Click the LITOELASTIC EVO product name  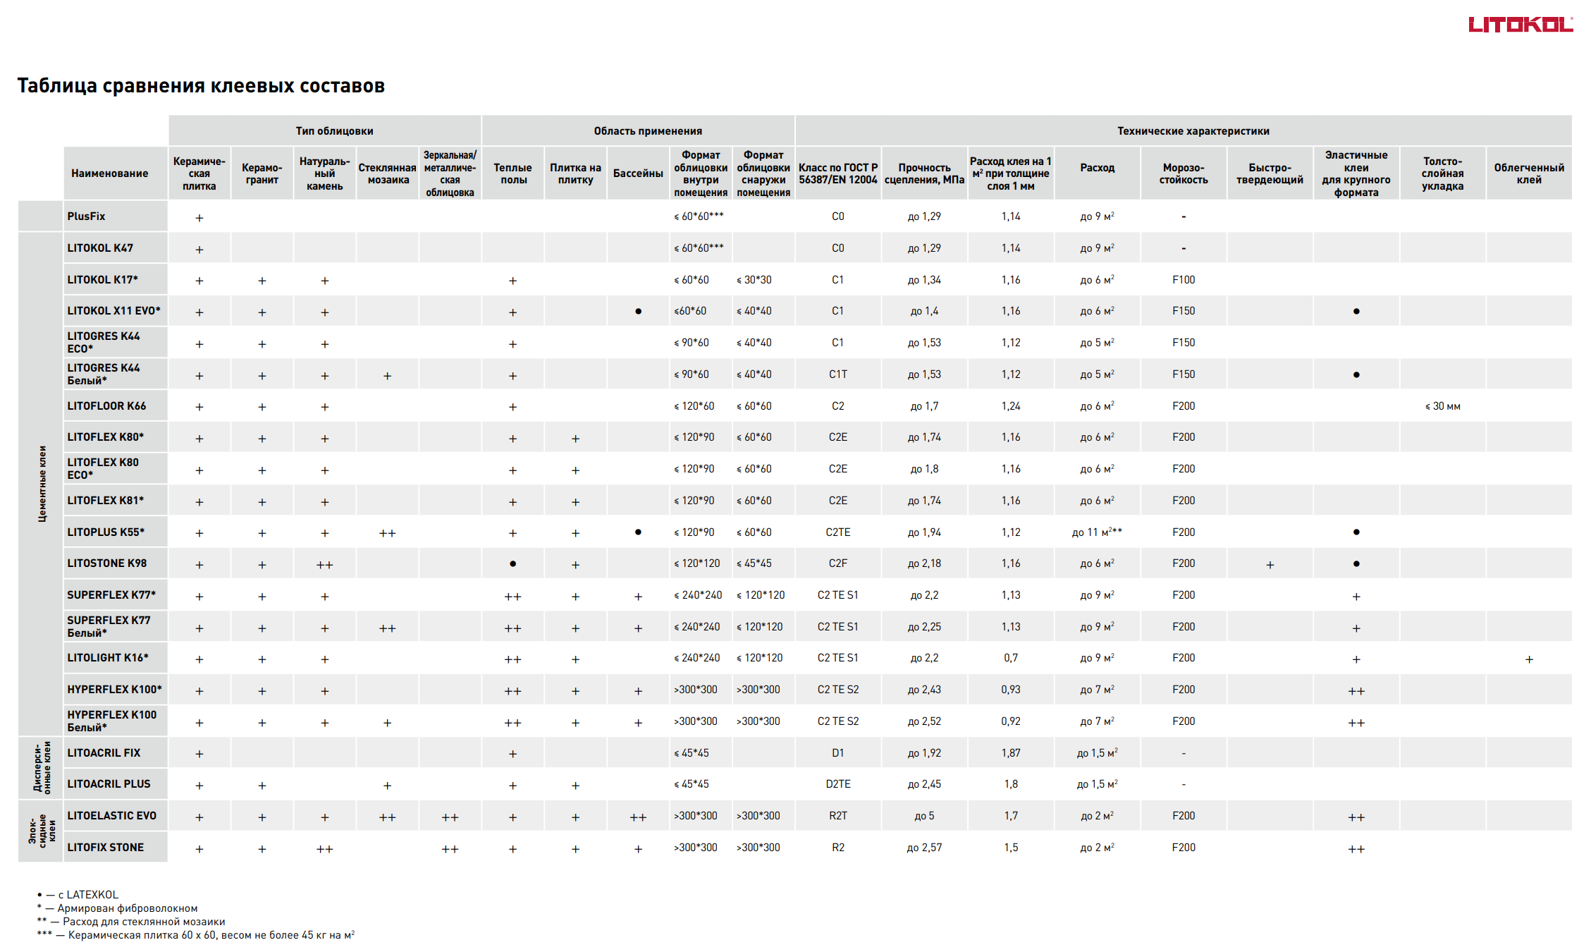pyautogui.click(x=111, y=816)
